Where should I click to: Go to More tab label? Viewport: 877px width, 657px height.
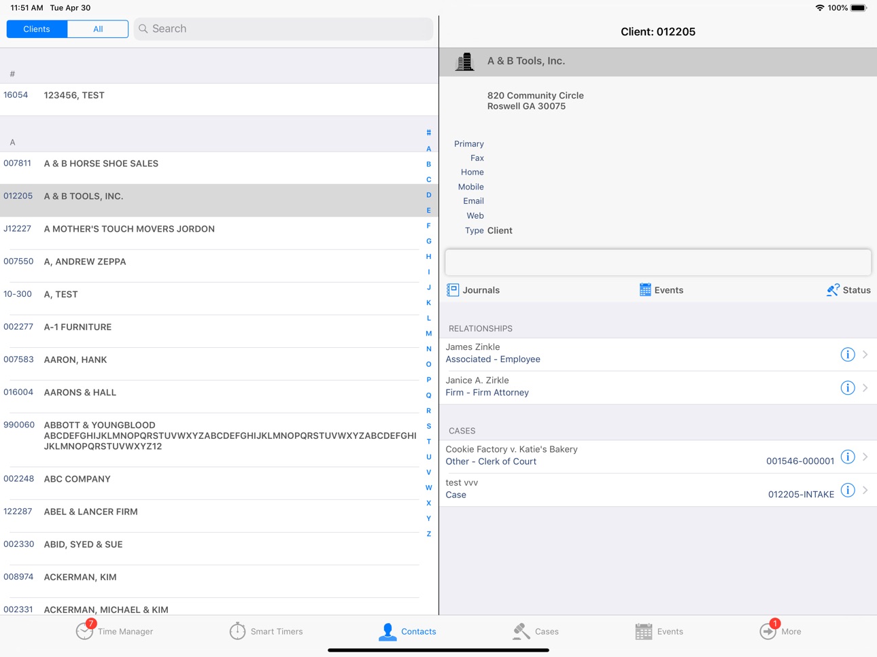(x=791, y=632)
